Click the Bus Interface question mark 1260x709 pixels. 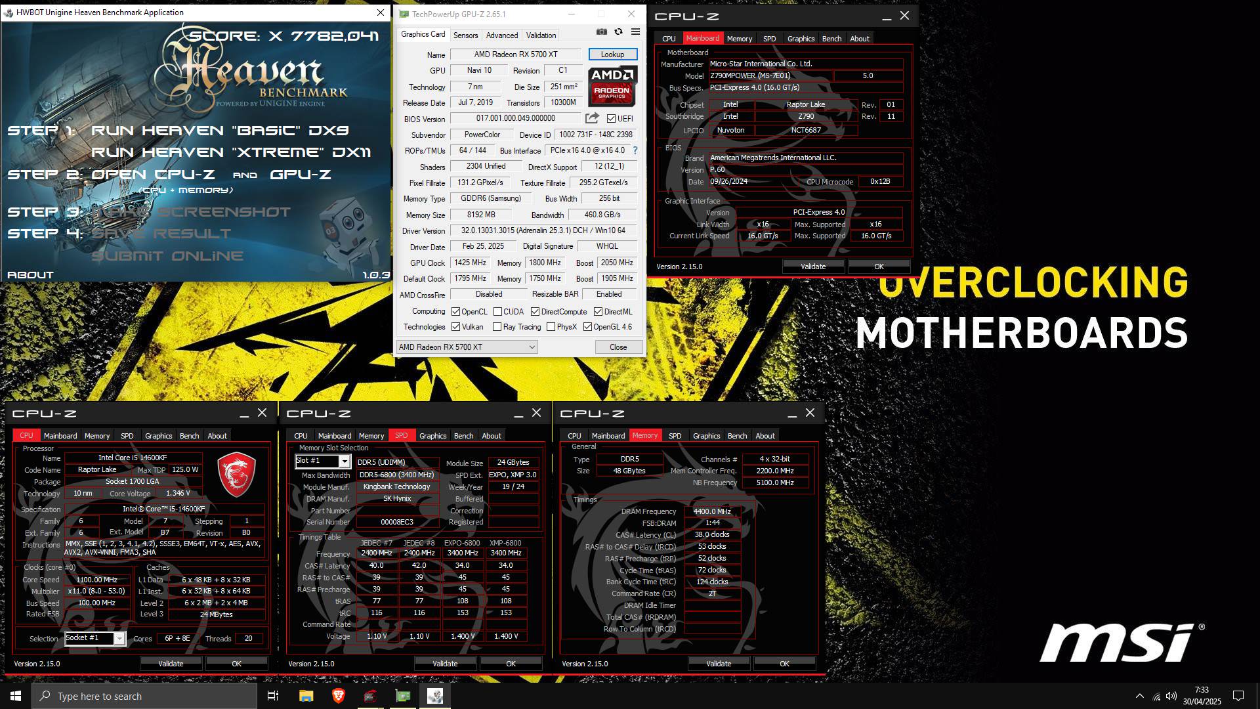coord(635,150)
